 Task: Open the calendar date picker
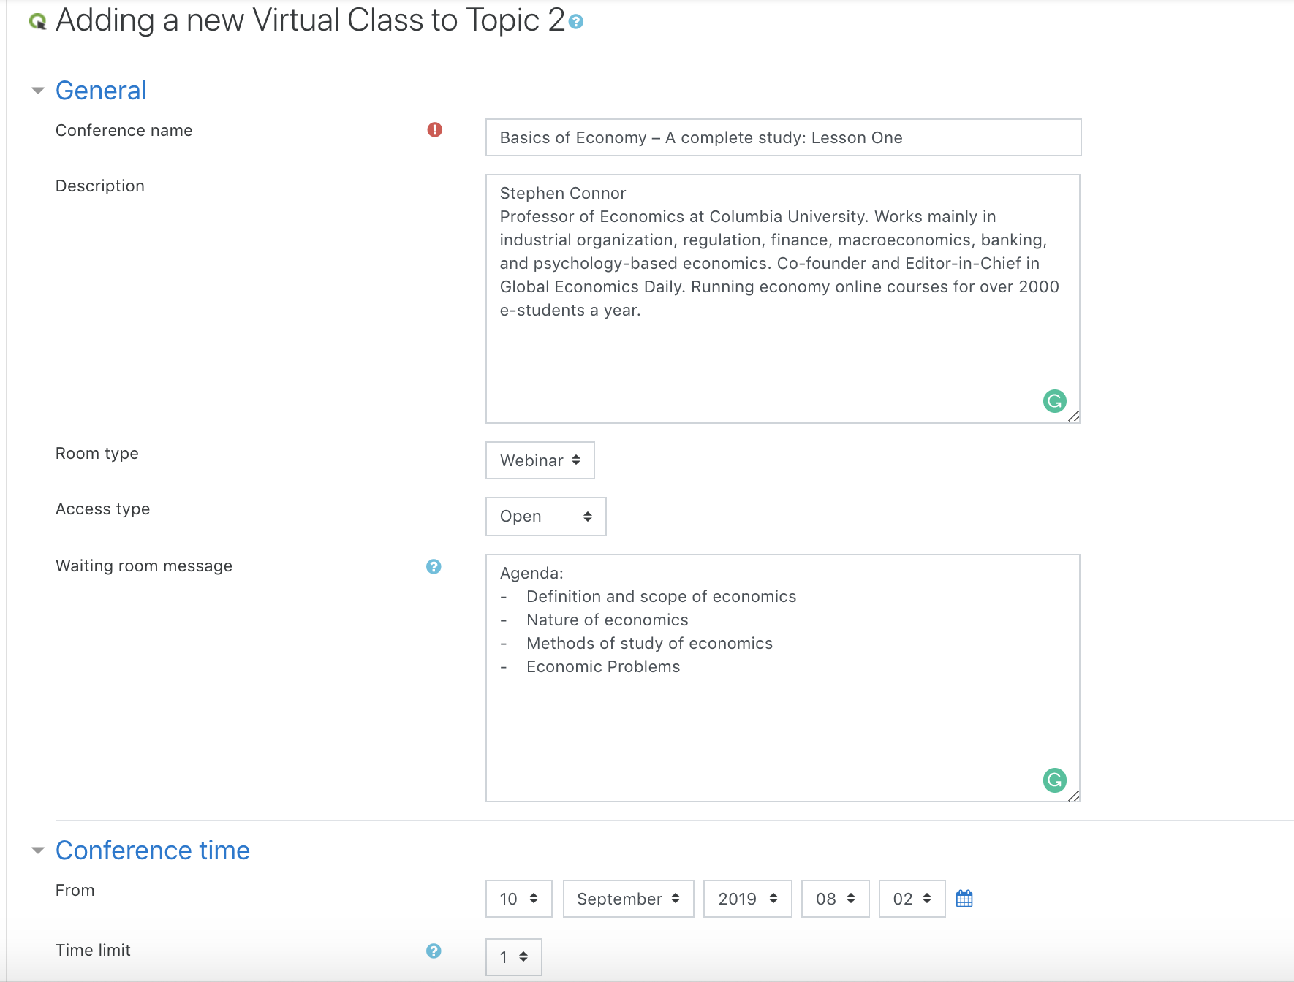(x=964, y=897)
